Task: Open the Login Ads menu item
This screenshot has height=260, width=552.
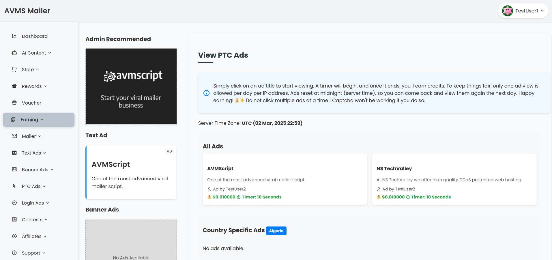Action: [33, 203]
